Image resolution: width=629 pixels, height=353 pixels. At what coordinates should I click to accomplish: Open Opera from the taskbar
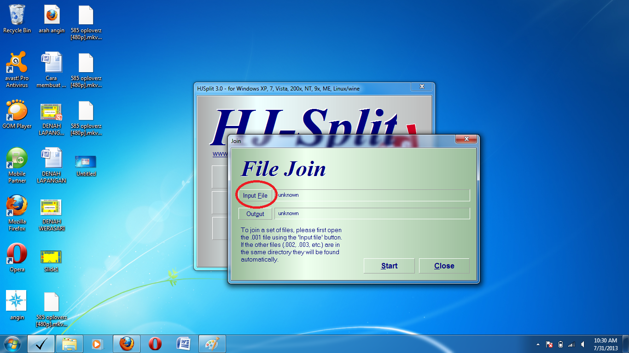(155, 344)
